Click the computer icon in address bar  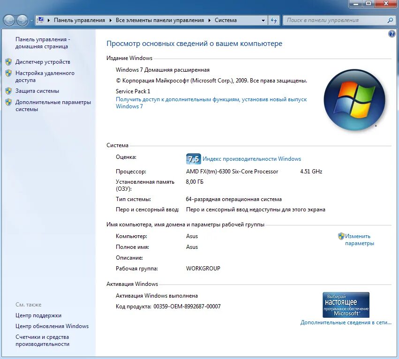click(x=41, y=20)
